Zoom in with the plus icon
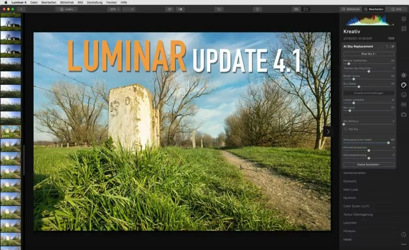Image resolution: width=409 pixels, height=250 pixels. coord(132,9)
